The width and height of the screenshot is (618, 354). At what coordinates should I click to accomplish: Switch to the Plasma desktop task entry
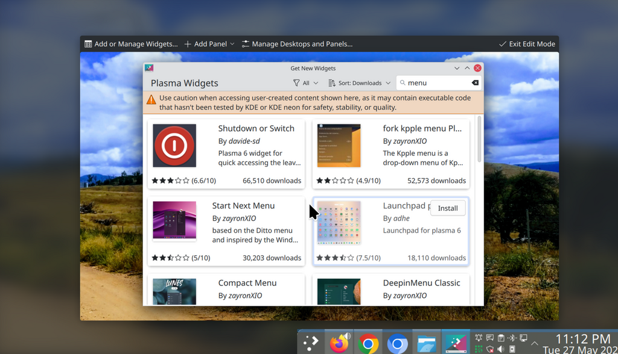[456, 343]
